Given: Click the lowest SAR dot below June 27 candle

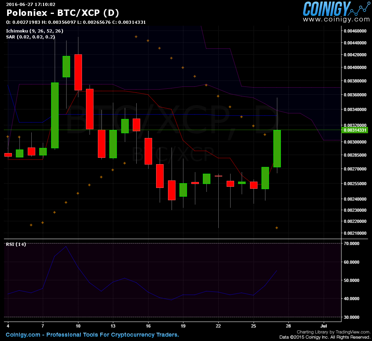Looking at the screenshot, I should pos(277,228).
